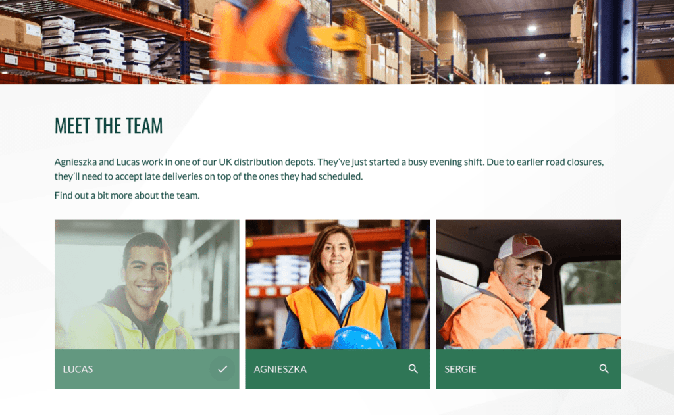Select the SERGIE name label
Screen dimensions: 674x415
460,370
